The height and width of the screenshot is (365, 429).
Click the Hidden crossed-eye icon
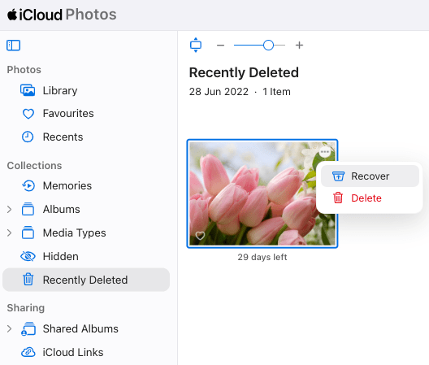pyautogui.click(x=28, y=256)
